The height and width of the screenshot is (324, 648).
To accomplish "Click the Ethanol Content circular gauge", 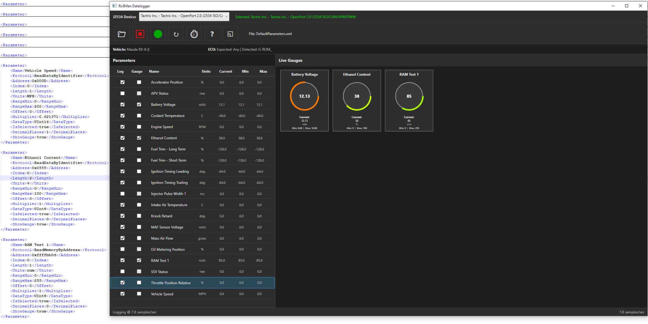I will pos(357,96).
